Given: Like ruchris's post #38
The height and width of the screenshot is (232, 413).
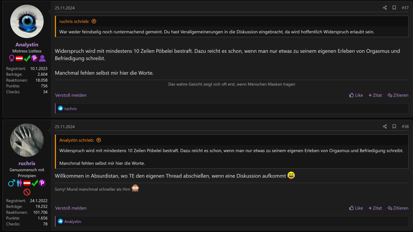Looking at the screenshot, I should (x=356, y=208).
